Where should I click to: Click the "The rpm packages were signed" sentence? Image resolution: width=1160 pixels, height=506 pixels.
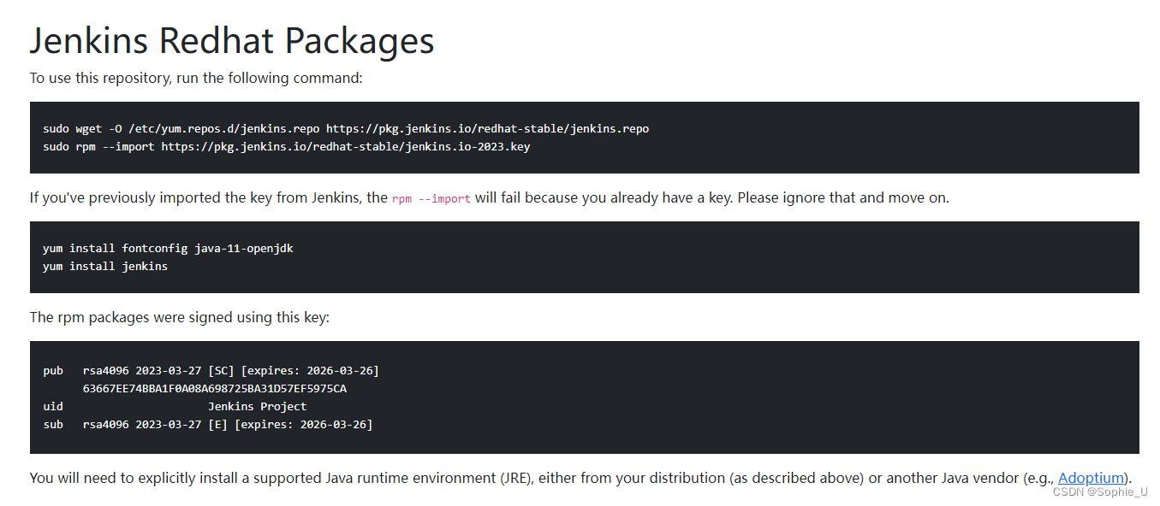(179, 317)
